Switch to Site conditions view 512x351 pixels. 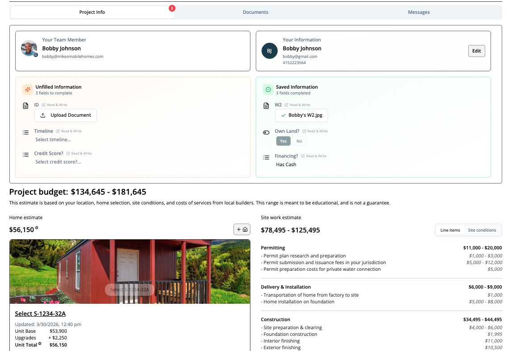[x=482, y=230]
